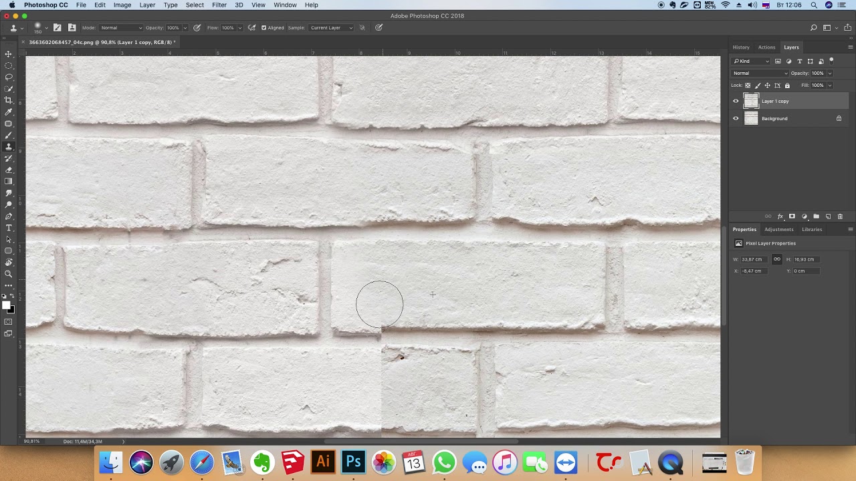Image resolution: width=856 pixels, height=481 pixels.
Task: Open Finder from the dock
Action: [111, 462]
